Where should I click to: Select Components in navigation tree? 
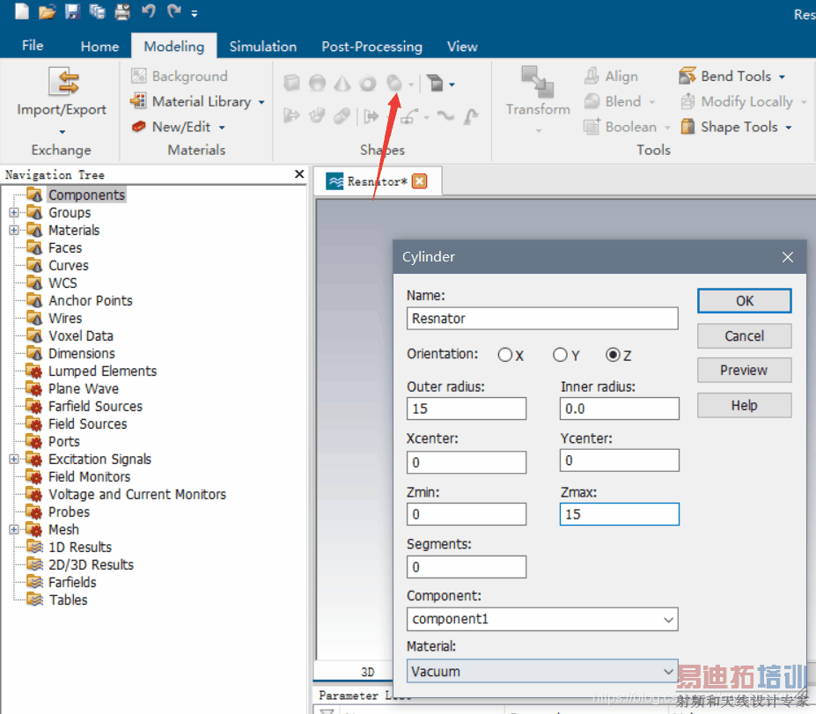coord(86,195)
